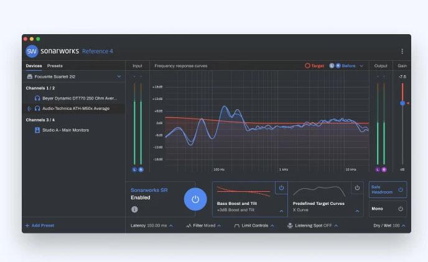
Task: Select Audio-Technica ATH-M50x Average profile
Action: click(75, 108)
